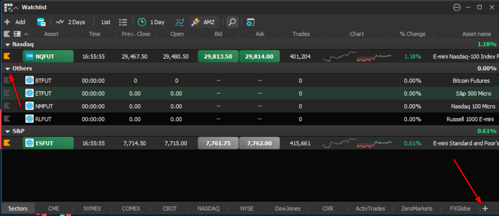Viewport: 499px width, 216px height.
Task: Switch to the Sectors tab
Action: point(18,208)
